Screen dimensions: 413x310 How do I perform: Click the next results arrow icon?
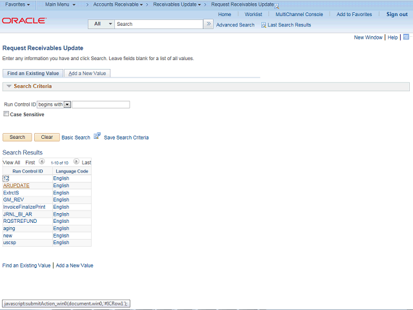76,161
